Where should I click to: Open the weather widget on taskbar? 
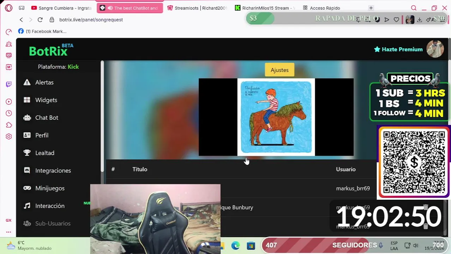30,245
